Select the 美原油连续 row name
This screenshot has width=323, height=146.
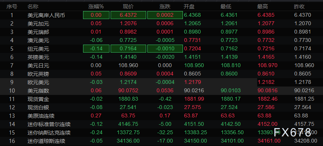41,116
